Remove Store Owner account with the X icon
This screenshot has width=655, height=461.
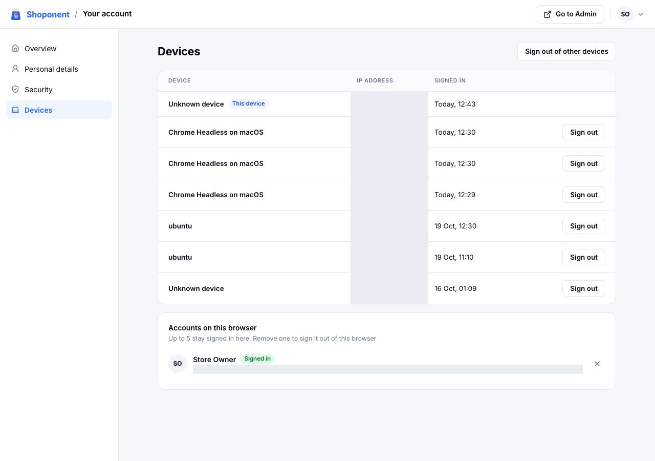597,364
